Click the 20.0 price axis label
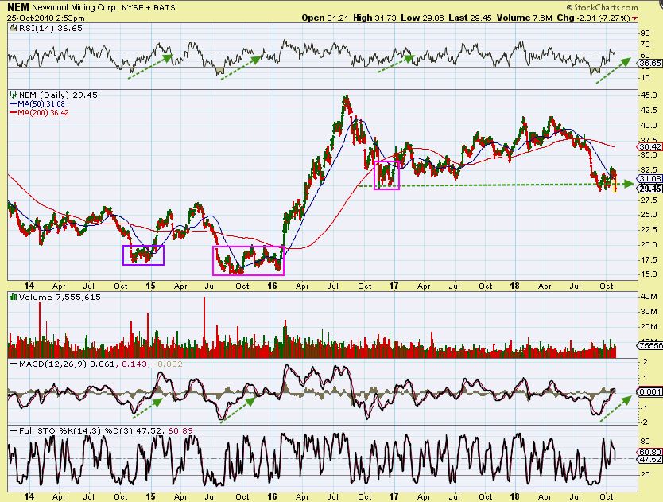663x502 pixels. [x=649, y=245]
